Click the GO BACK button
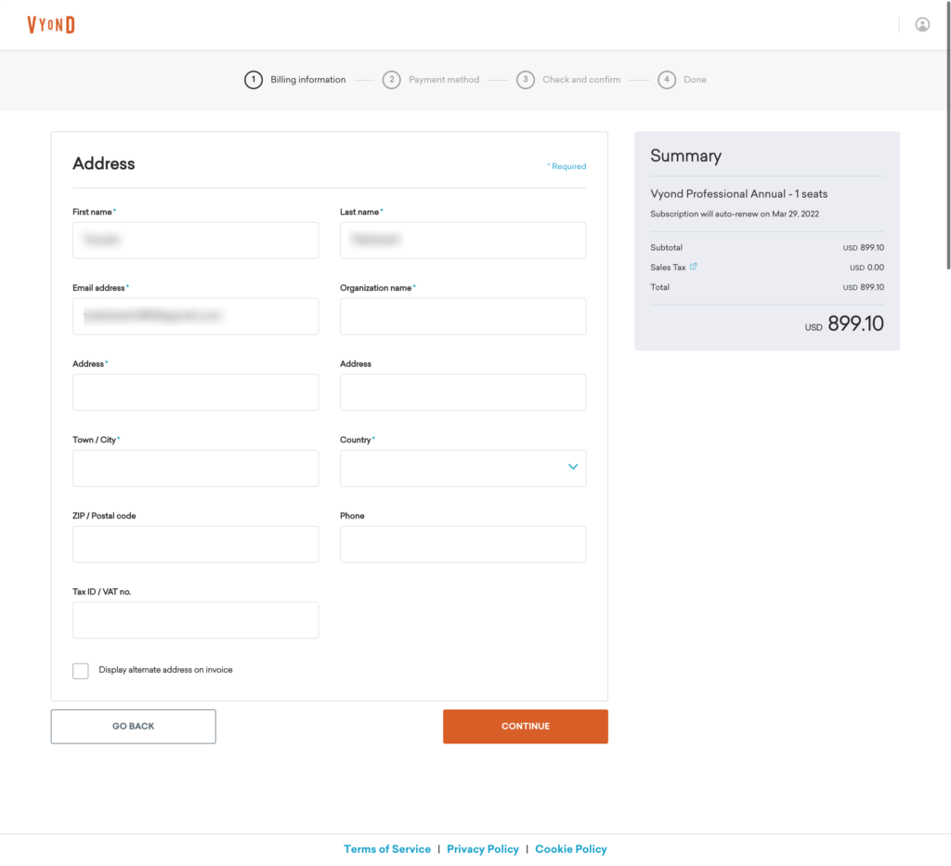Image resolution: width=951 pixels, height=866 pixels. [x=134, y=727]
